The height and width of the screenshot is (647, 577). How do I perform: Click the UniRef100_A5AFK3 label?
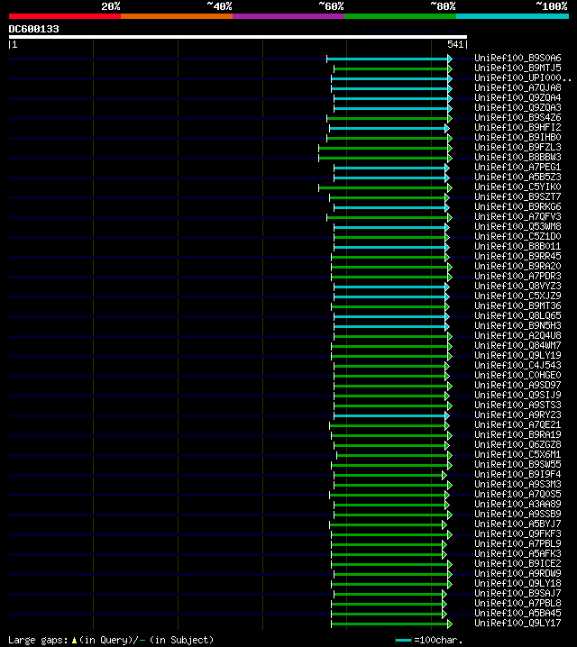[x=517, y=553]
